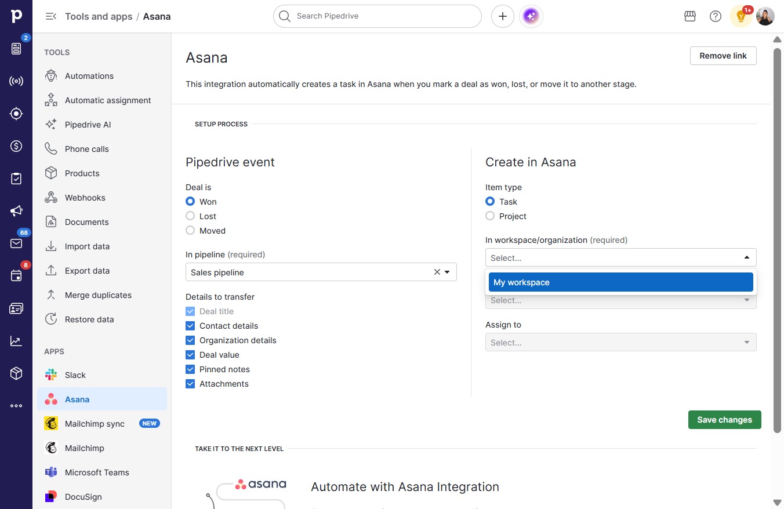Viewport: 784px width, 509px height.
Task: Open the megaphone icon in the left navigation
Action: [x=16, y=211]
